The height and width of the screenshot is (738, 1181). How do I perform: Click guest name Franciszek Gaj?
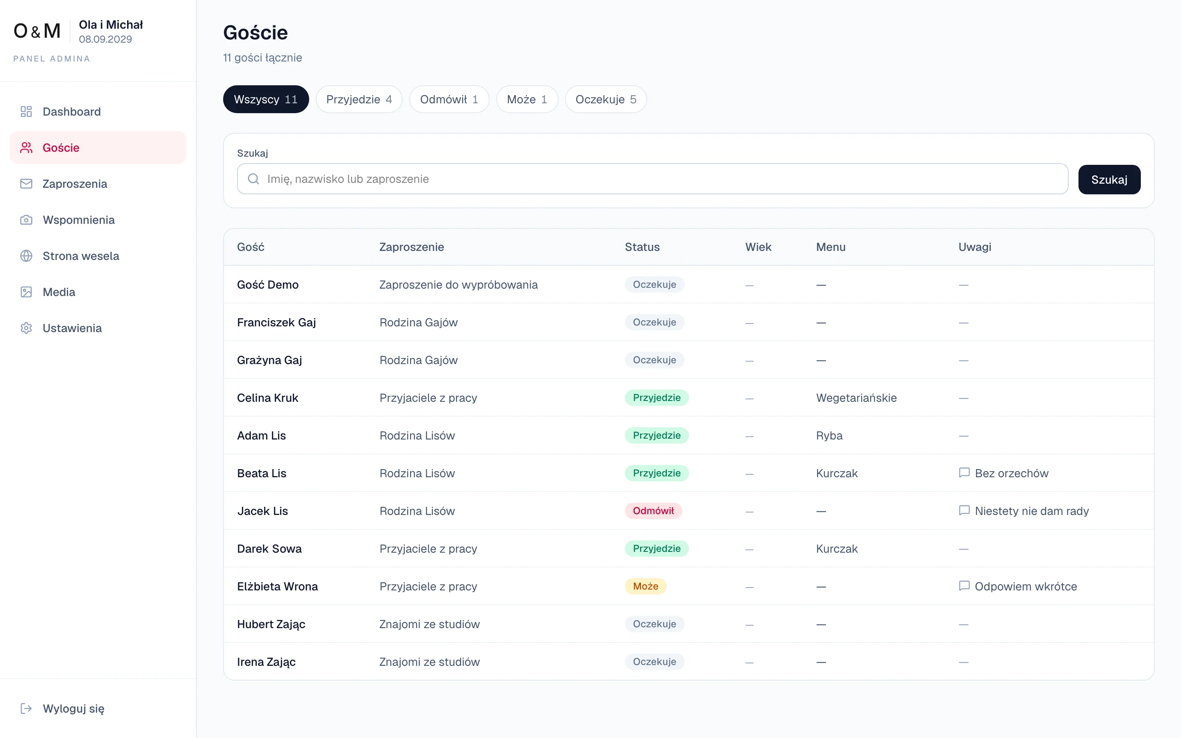point(276,323)
